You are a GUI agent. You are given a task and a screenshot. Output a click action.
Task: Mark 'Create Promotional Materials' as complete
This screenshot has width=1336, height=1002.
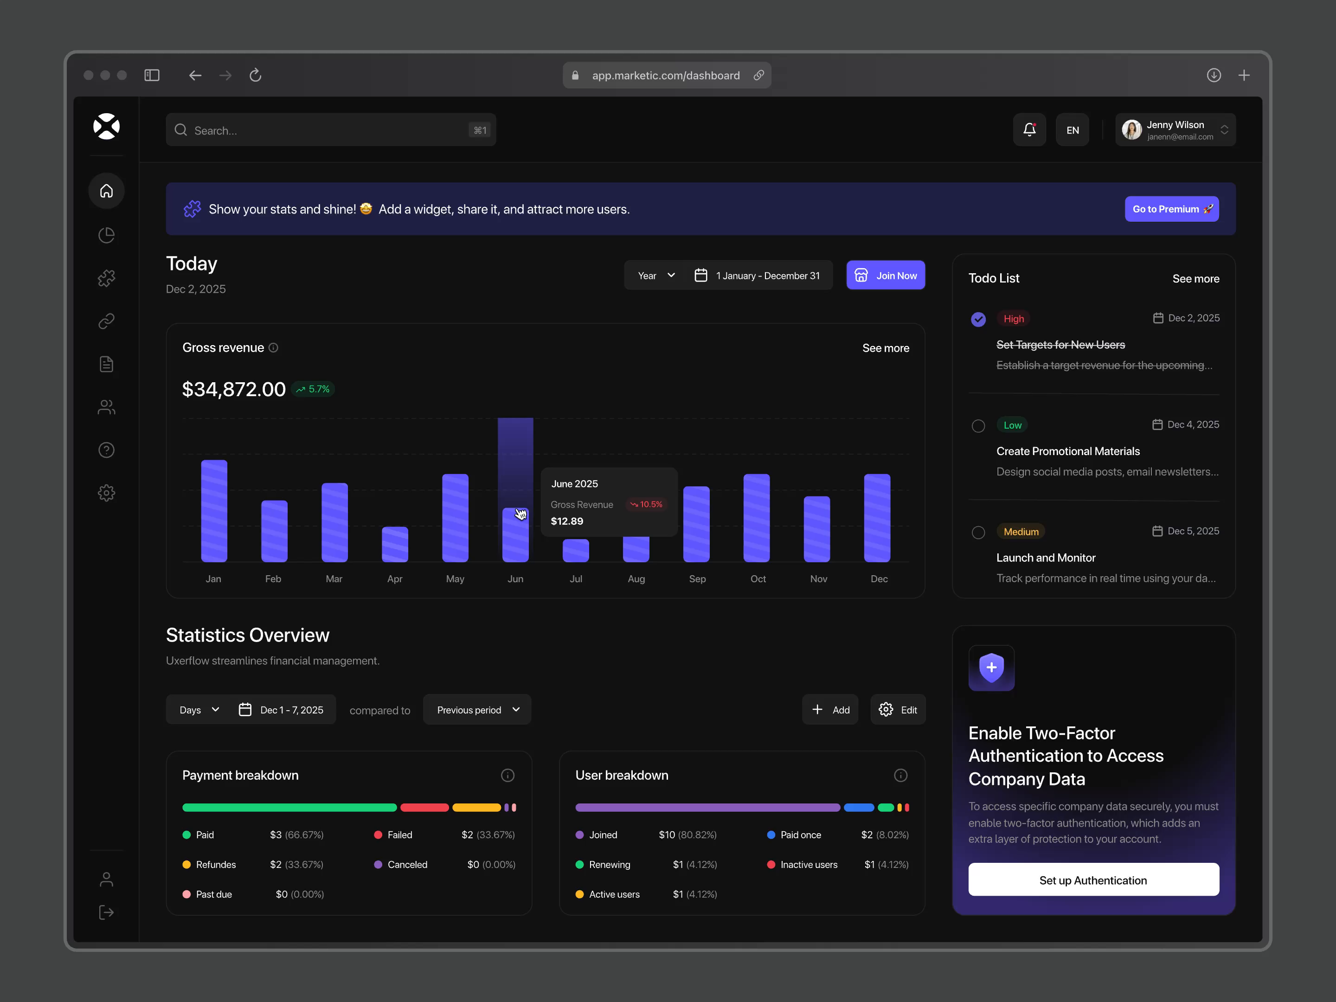tap(978, 426)
